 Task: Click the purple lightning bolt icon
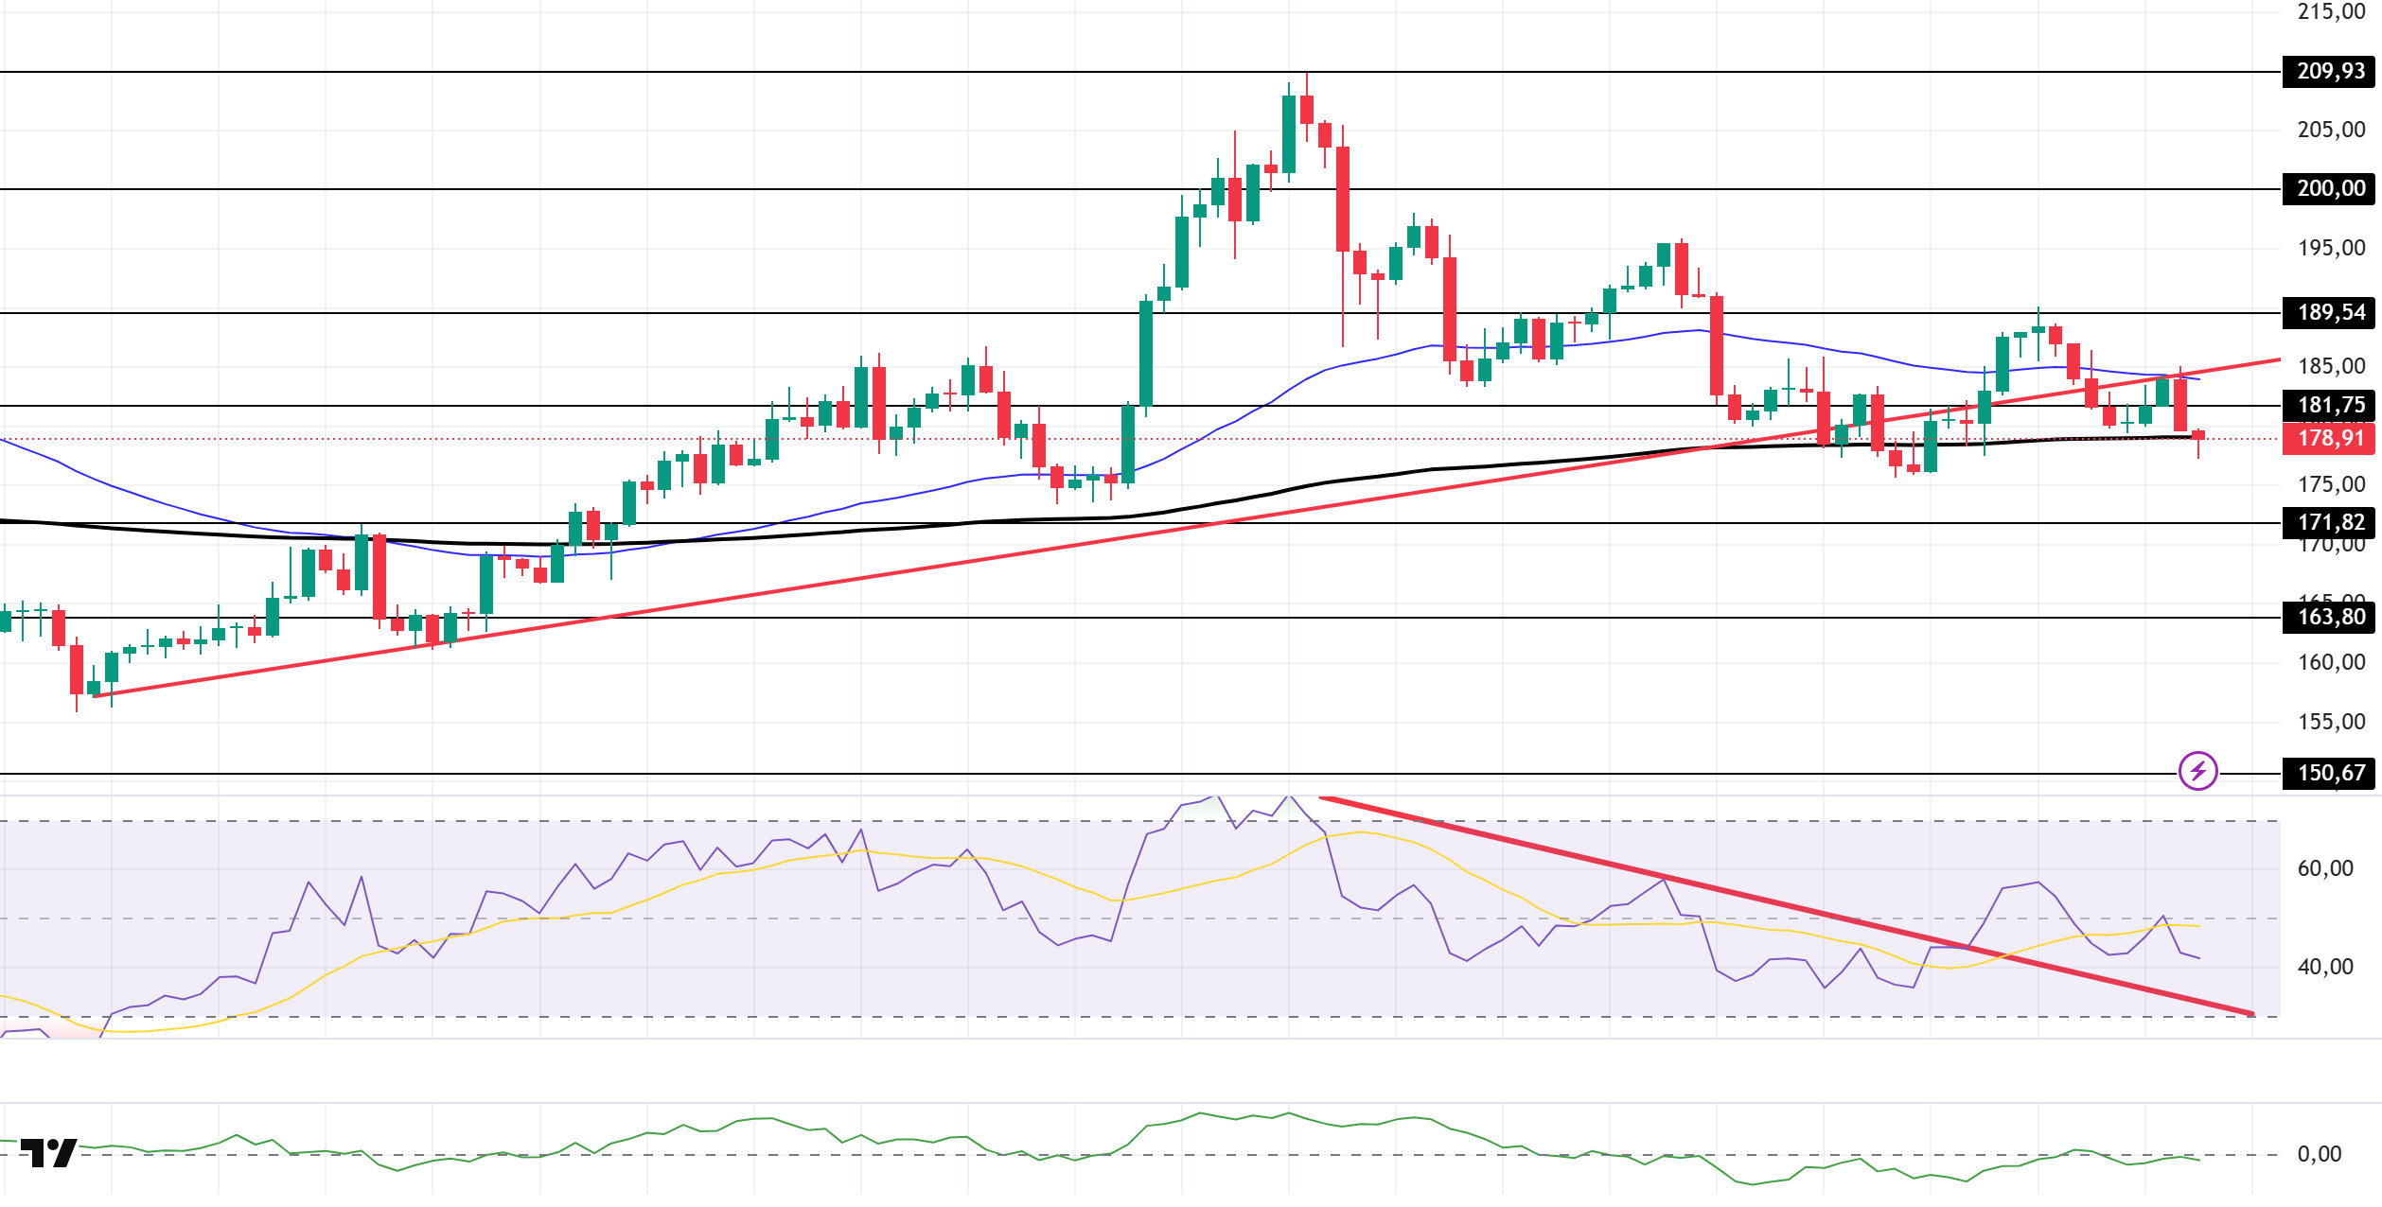pos(2197,771)
